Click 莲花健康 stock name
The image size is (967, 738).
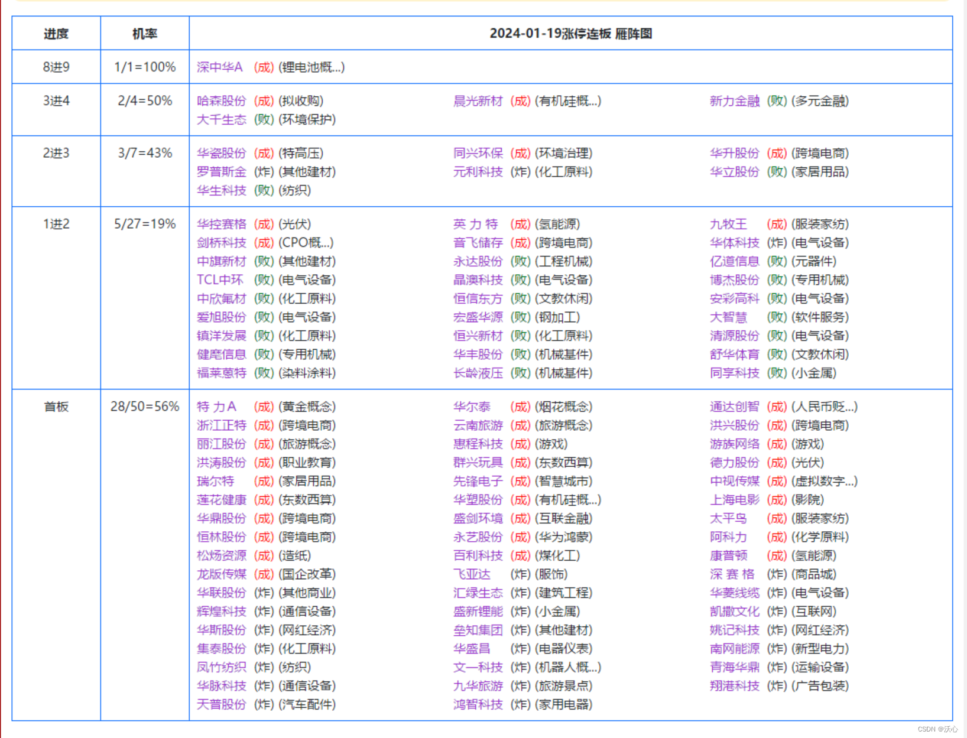(x=221, y=500)
